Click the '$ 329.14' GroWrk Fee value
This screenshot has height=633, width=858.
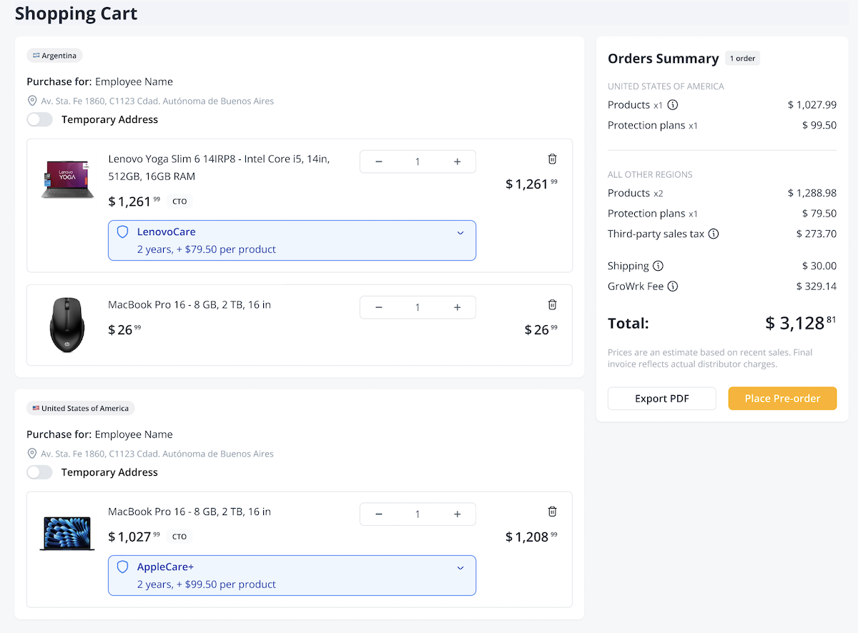point(817,286)
